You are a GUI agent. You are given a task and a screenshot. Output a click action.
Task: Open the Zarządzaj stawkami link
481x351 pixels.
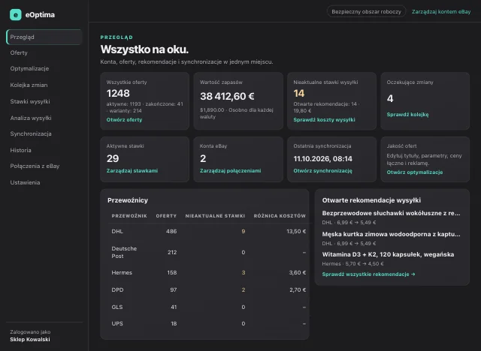pos(132,170)
